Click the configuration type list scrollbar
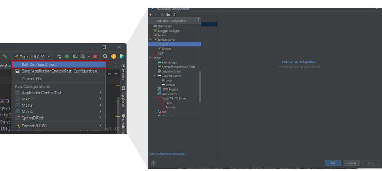The width and height of the screenshot is (382, 171). (200, 86)
